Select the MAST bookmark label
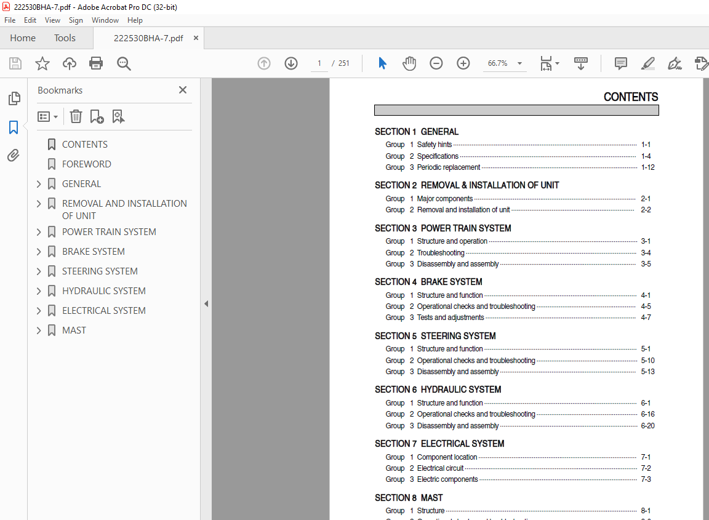This screenshot has height=520, width=709. pyautogui.click(x=74, y=330)
